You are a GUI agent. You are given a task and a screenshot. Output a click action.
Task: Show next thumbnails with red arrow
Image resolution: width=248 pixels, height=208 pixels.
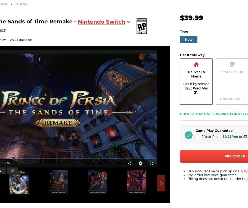(x=161, y=183)
